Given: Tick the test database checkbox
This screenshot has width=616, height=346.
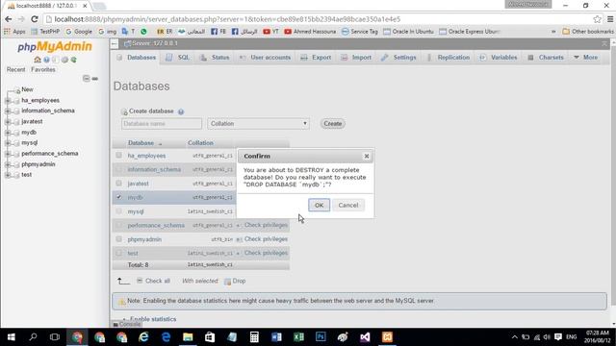Looking at the screenshot, I should point(118,253).
